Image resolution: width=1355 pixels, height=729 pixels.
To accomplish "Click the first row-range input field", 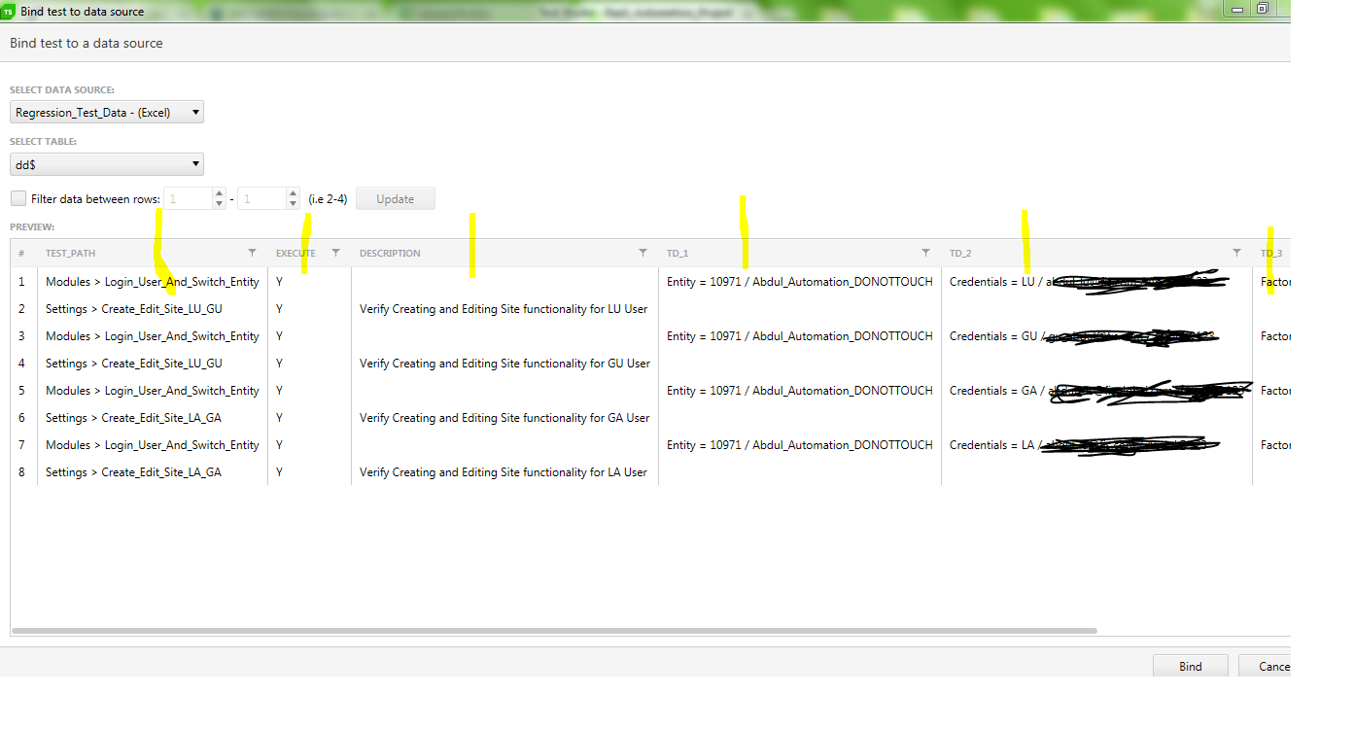I will click(x=187, y=199).
